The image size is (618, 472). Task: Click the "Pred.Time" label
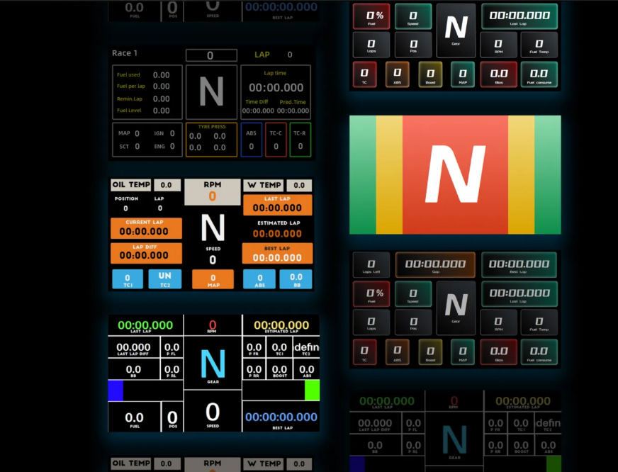coord(293,102)
